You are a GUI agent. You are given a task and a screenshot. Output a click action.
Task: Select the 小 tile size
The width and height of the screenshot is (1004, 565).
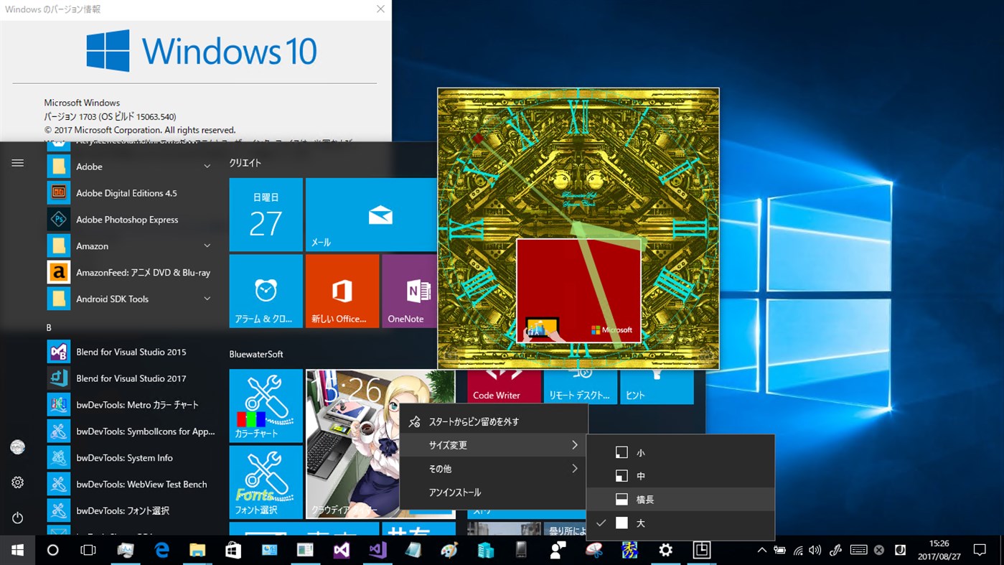point(680,452)
